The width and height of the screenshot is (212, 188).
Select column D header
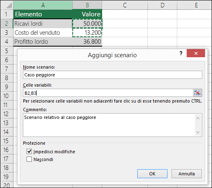pyautogui.click(x=162, y=5)
